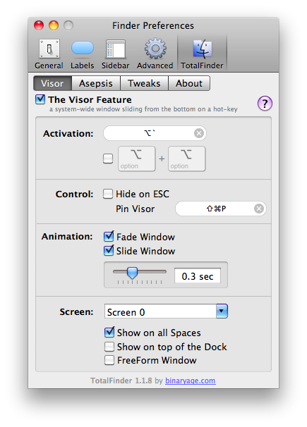Screen dimensions: 307x427
Task: Toggle Fade Window animation
Action: (109, 236)
